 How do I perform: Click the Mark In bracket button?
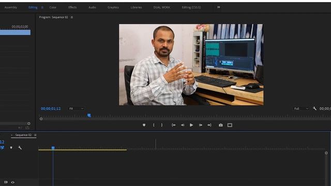(x=154, y=125)
